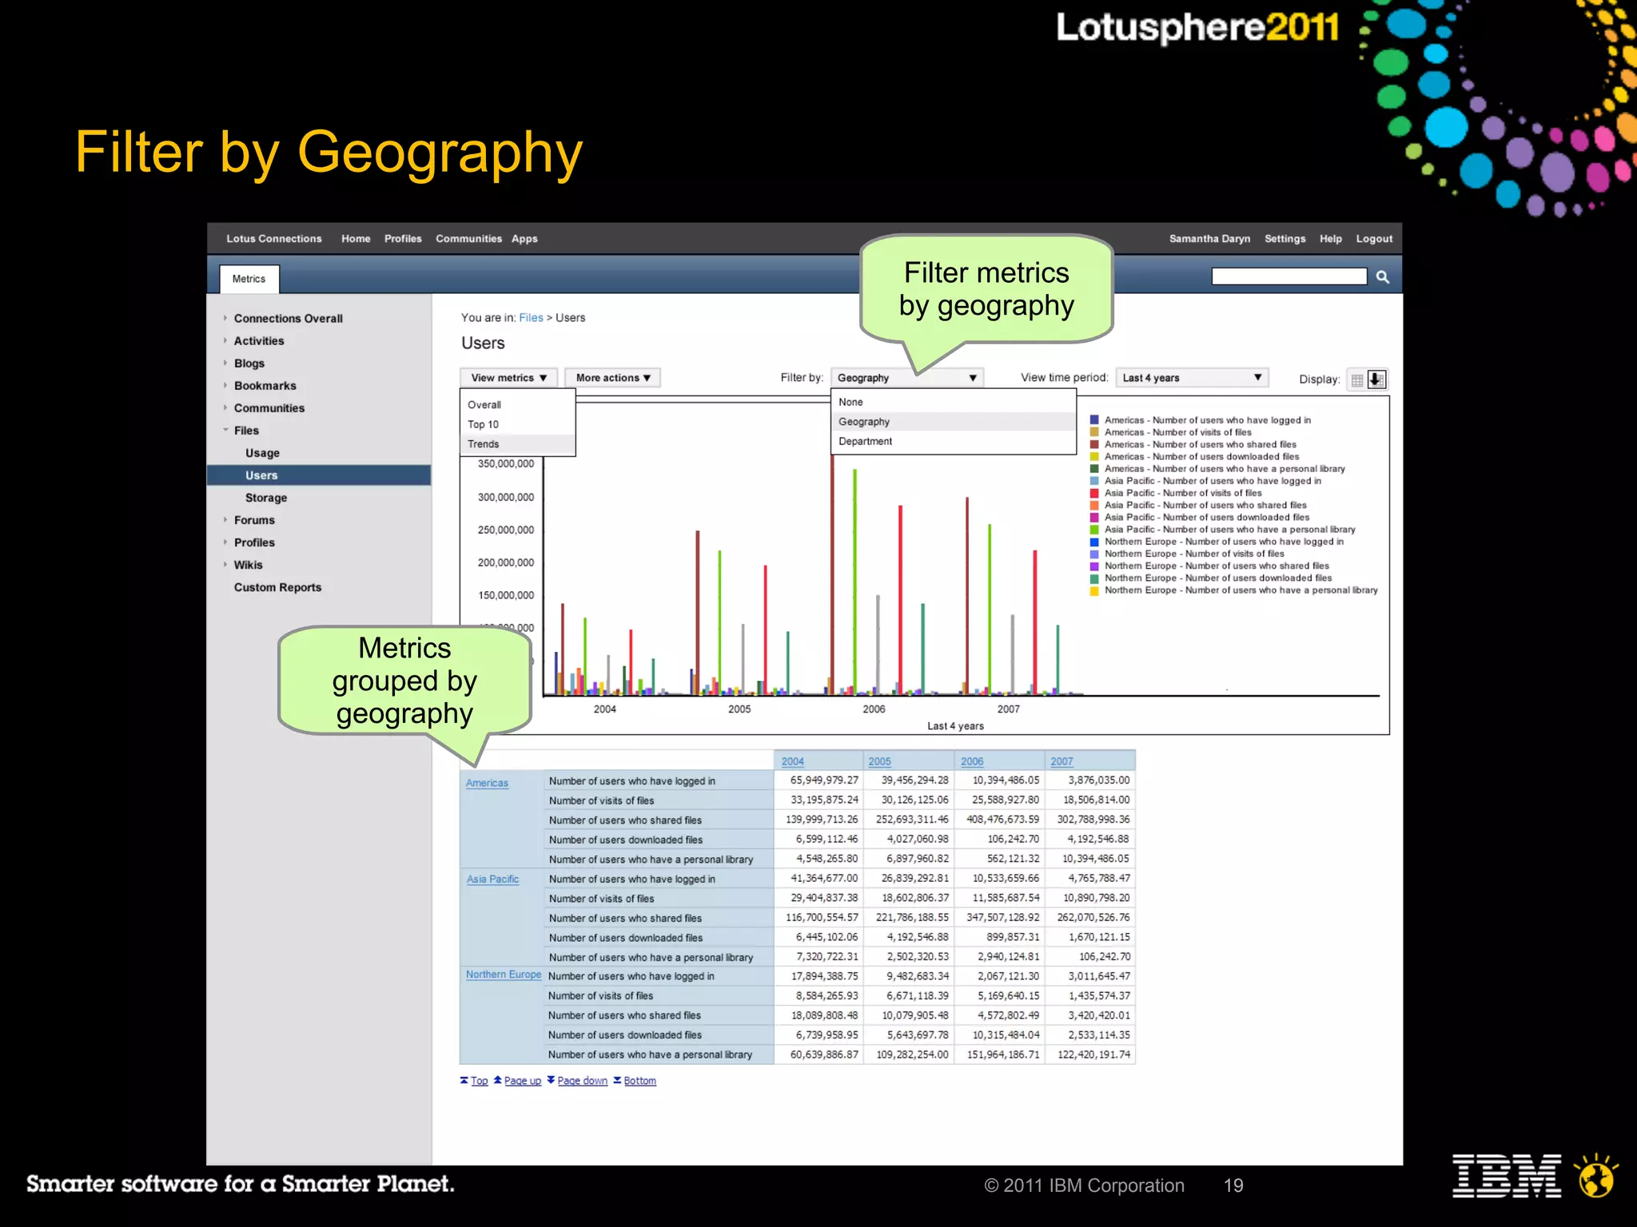1637x1227 pixels.
Task: Select Storage under Files
Action: click(x=266, y=498)
